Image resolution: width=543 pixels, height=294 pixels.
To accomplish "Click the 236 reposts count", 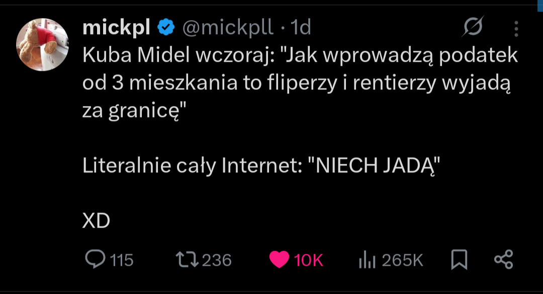I will coord(217,260).
